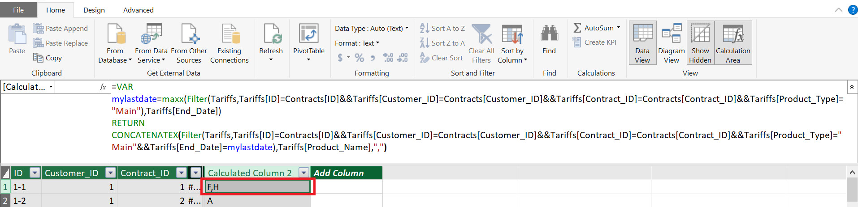Apply currency format with dollar icon
This screenshot has height=207, width=858.
[340, 57]
